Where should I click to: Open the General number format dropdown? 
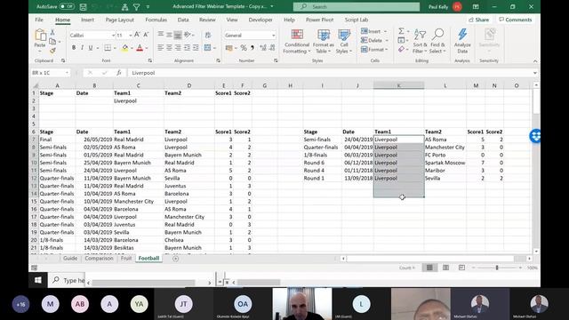point(273,36)
